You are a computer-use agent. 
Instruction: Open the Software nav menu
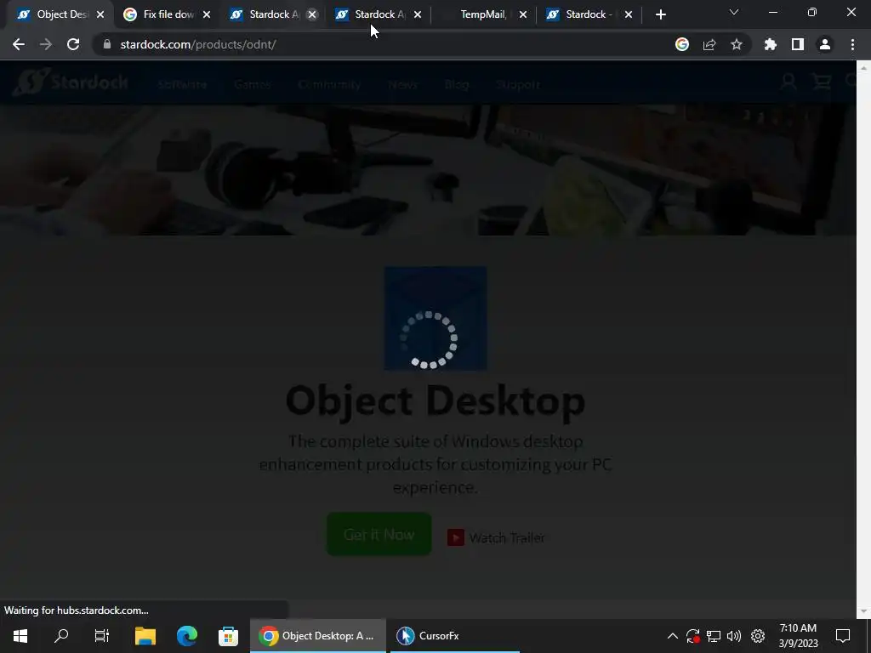(182, 84)
